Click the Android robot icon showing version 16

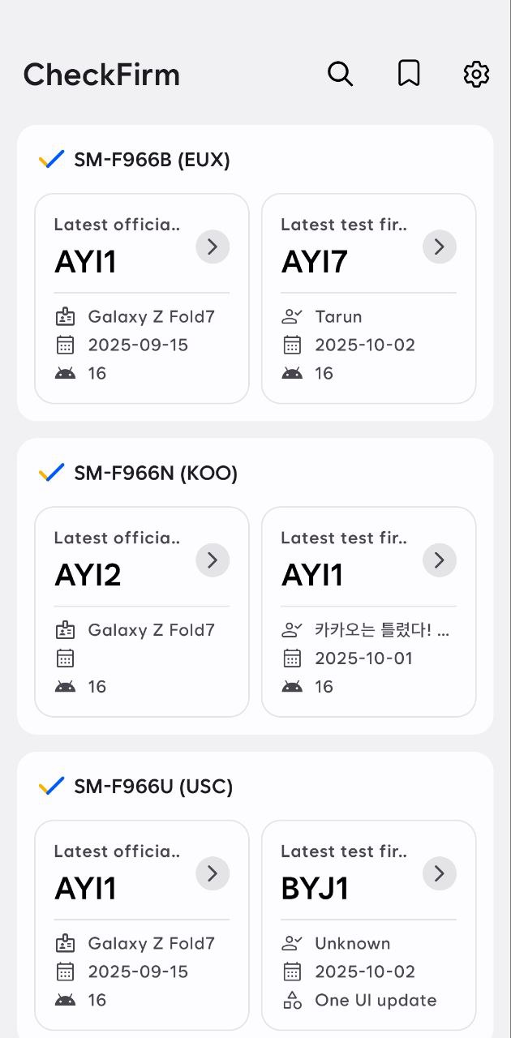click(67, 373)
